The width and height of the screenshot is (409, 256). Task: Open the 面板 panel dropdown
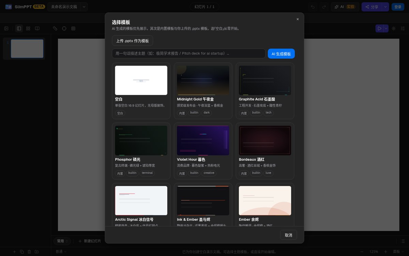[x=398, y=252]
